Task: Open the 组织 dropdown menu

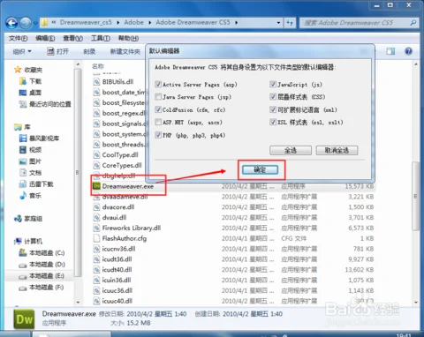Action: (x=22, y=51)
